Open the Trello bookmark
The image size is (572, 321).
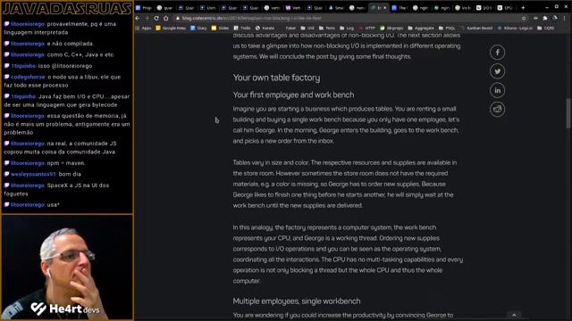coord(242,28)
